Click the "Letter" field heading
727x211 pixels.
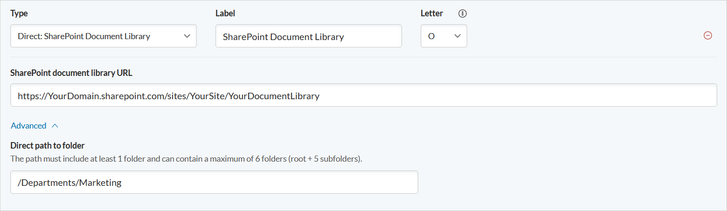click(x=432, y=14)
